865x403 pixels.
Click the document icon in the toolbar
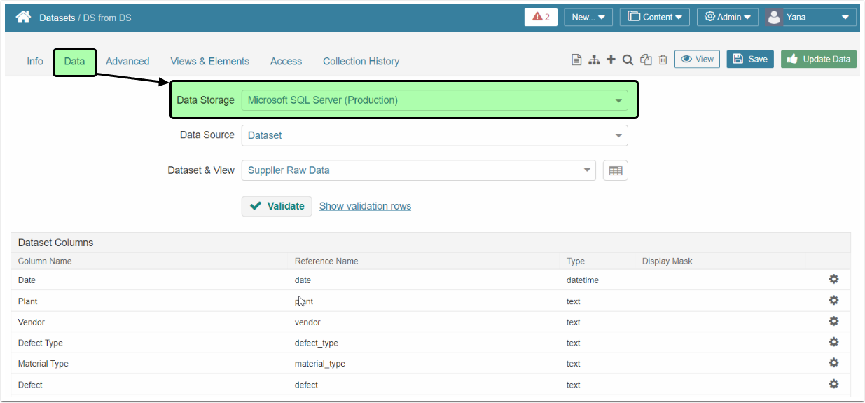pos(576,60)
